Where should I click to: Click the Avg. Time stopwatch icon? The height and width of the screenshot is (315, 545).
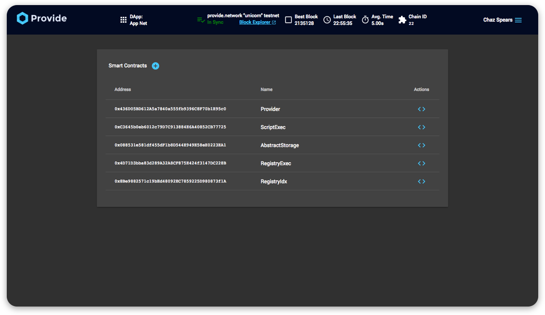(x=365, y=20)
